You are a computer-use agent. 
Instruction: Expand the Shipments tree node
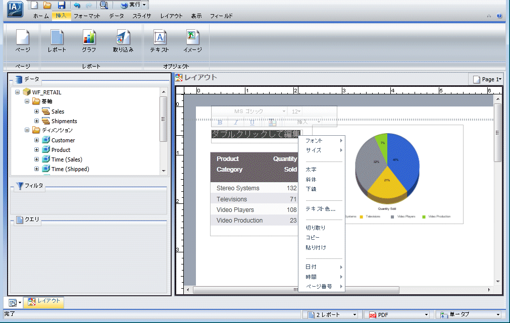pyautogui.click(x=36, y=121)
